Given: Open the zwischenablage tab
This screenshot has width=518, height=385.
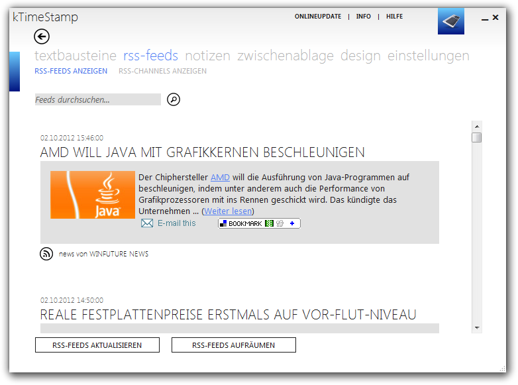Looking at the screenshot, I should pyautogui.click(x=285, y=56).
